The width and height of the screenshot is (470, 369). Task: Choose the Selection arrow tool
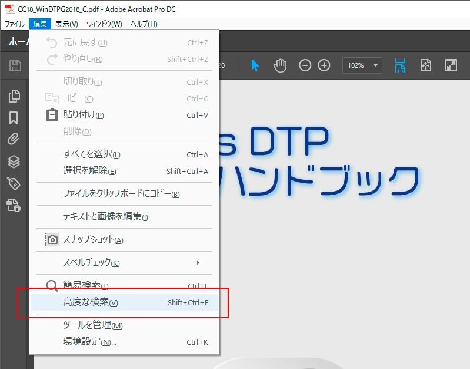(255, 65)
